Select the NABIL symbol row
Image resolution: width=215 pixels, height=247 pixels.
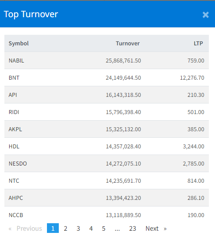pyautogui.click(x=107, y=60)
